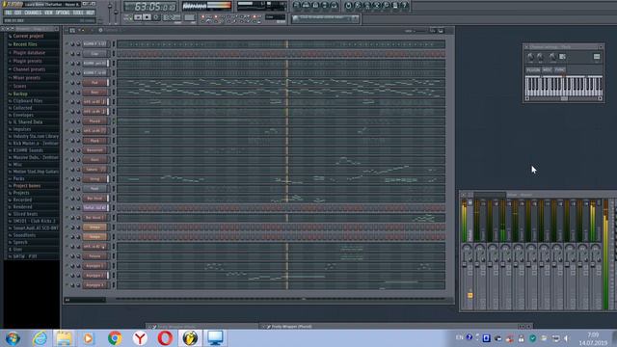Click the fourth view shortcut icon in top toolbar
The image size is (617, 347).
pyautogui.click(x=325, y=5)
